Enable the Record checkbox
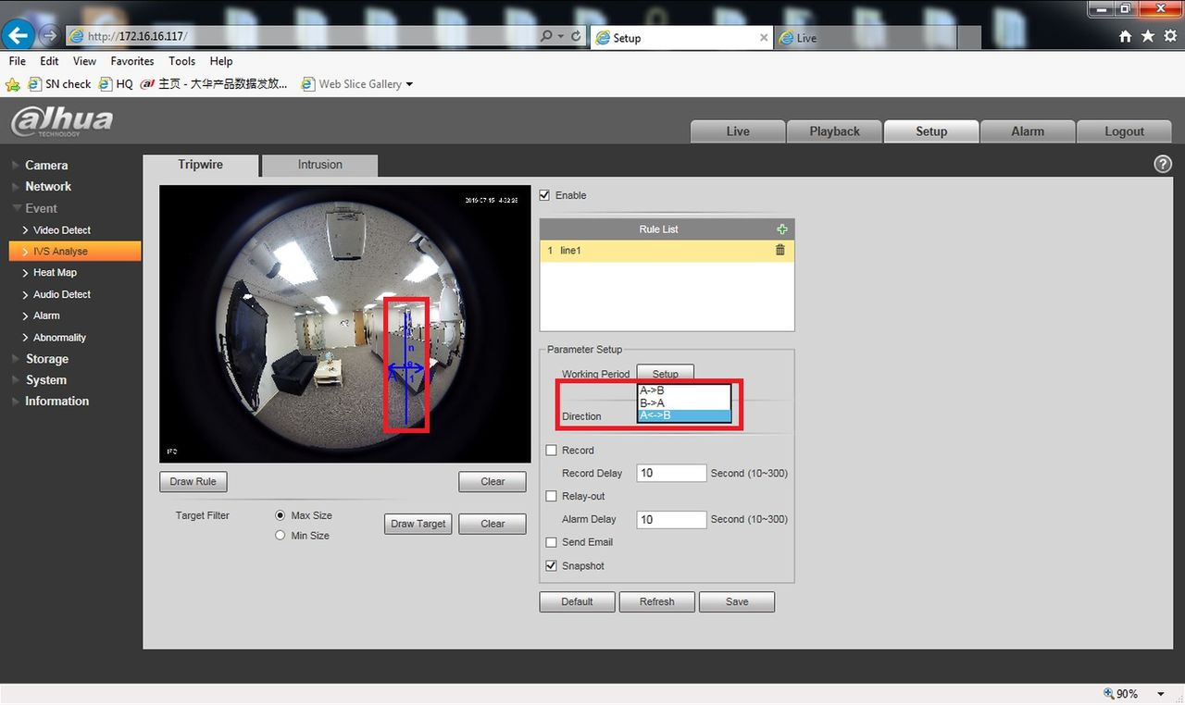 [552, 451]
